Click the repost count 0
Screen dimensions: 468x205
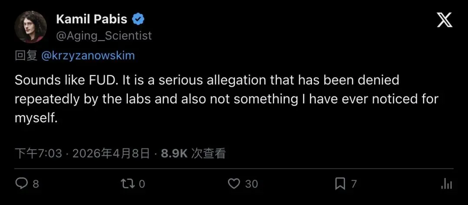coord(142,184)
